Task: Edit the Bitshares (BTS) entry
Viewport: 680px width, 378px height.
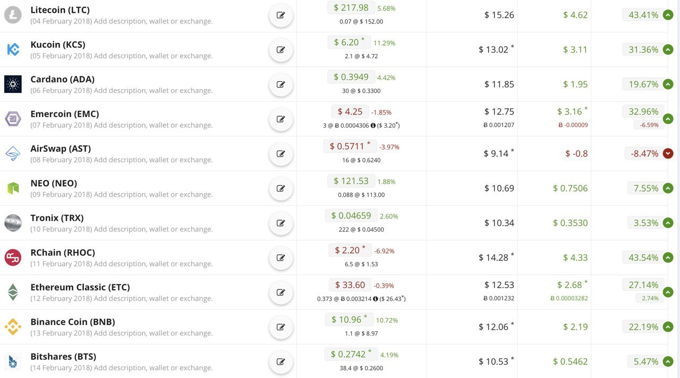Action: click(281, 362)
